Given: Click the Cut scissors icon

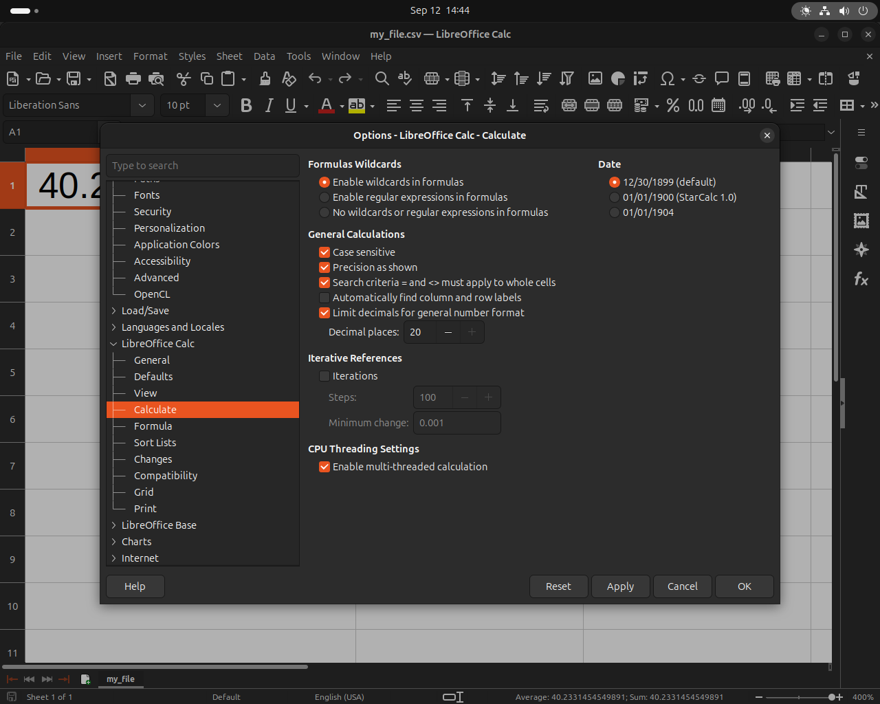Looking at the screenshot, I should [184, 78].
